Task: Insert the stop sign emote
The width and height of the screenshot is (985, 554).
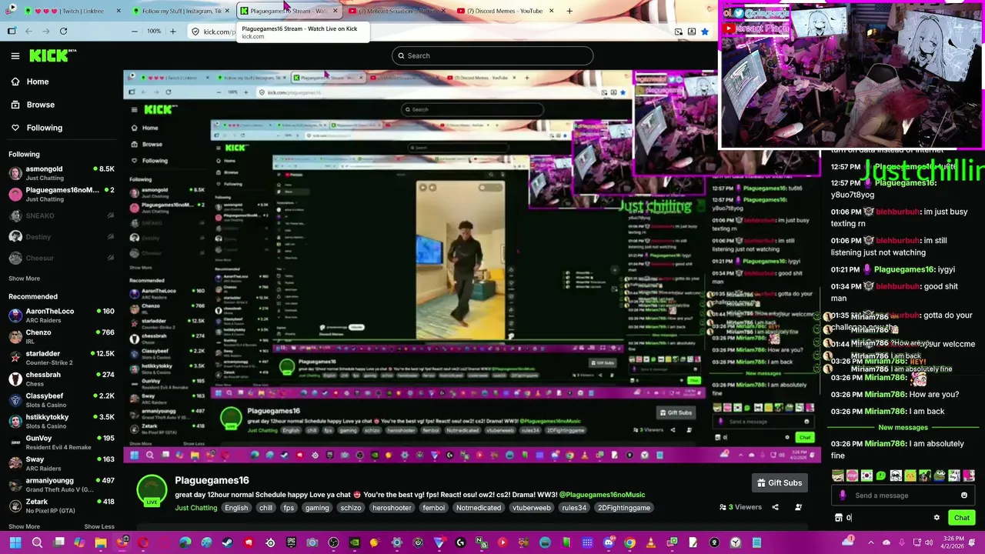Action: pyautogui.click(x=853, y=476)
